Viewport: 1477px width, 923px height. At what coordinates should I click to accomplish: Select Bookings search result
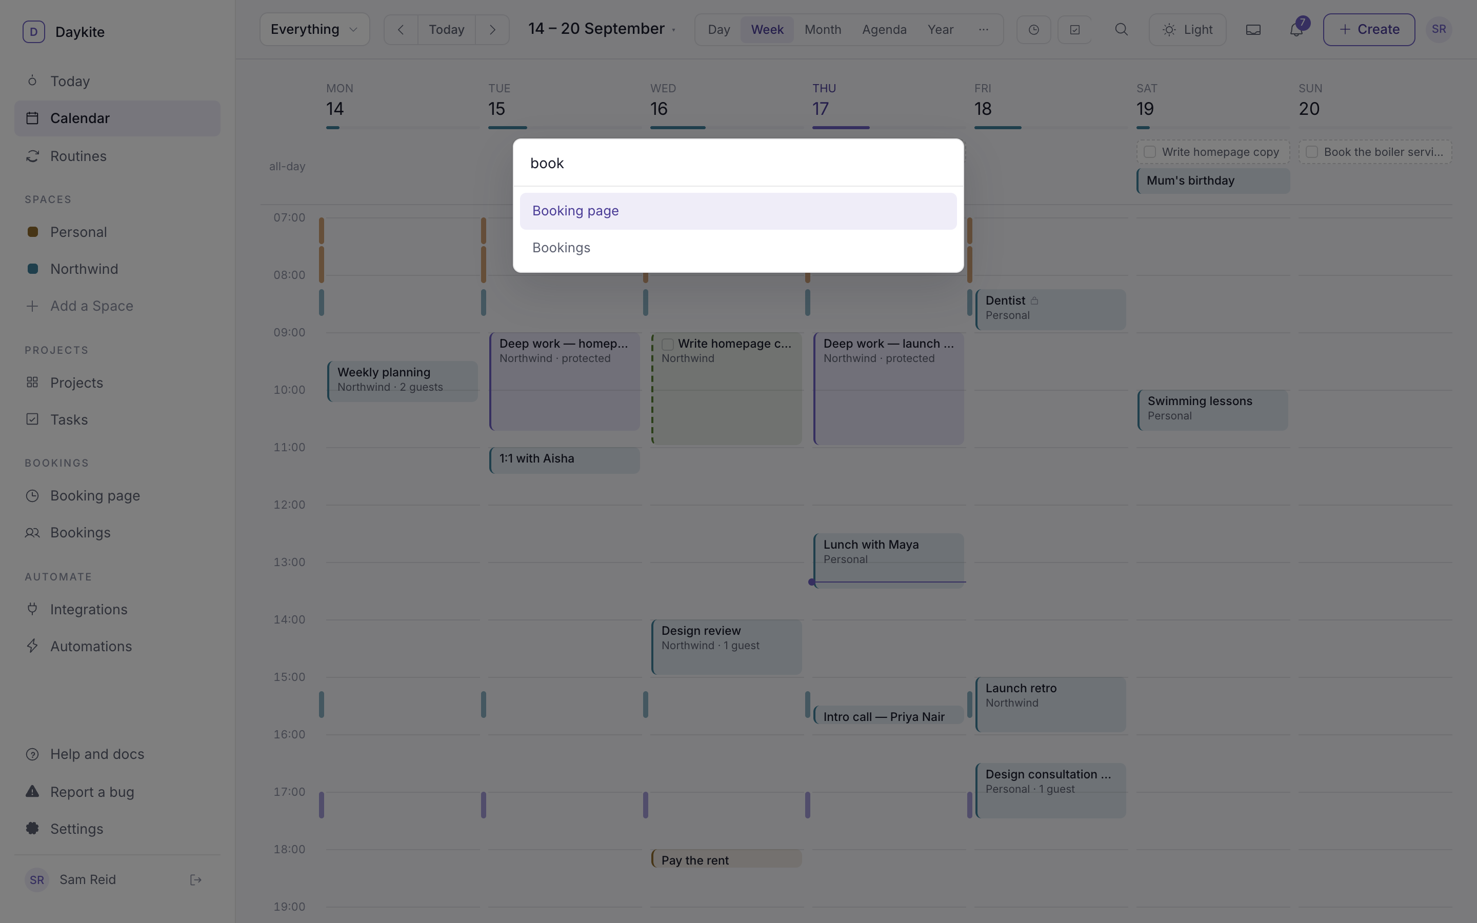pyautogui.click(x=738, y=248)
